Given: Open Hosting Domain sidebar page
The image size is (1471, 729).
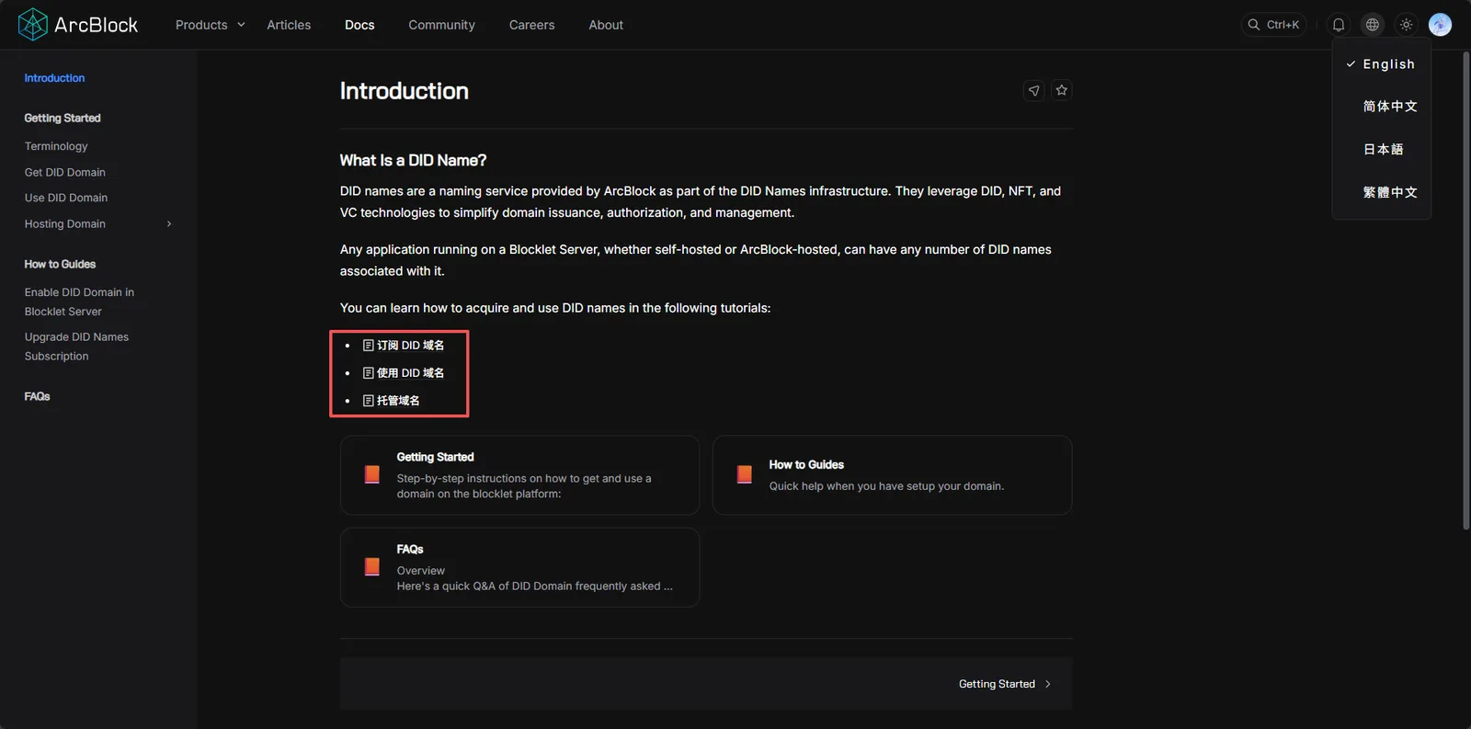Looking at the screenshot, I should [x=65, y=224].
